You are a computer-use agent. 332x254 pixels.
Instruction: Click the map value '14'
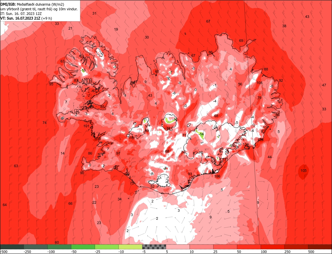62,153
